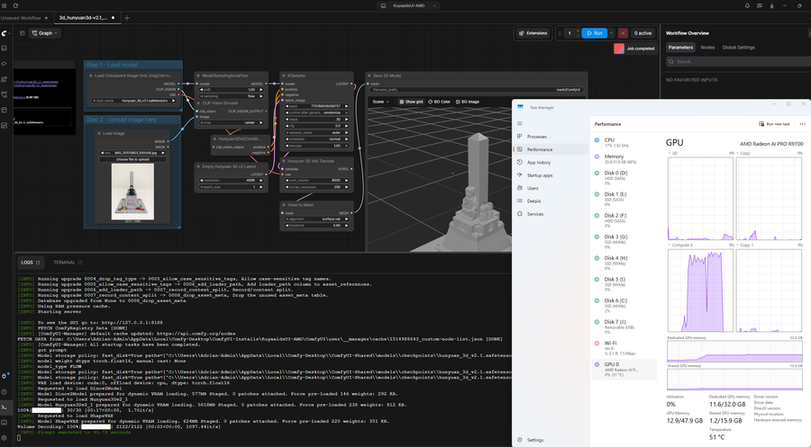Image resolution: width=811 pixels, height=447 pixels.
Task: Open the Logs pop-out icon
Action: [x=38, y=263]
